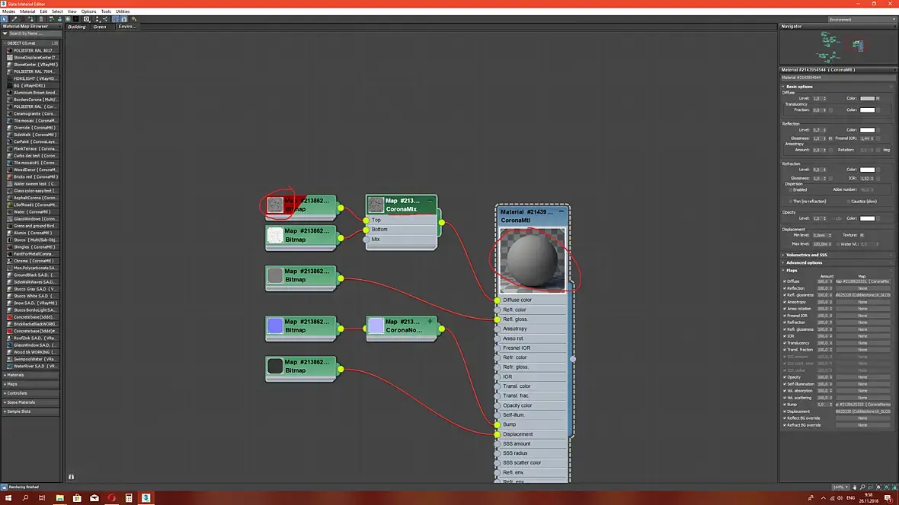
Task: Toggle Parameter Editor panel icon
Action: click(124, 19)
